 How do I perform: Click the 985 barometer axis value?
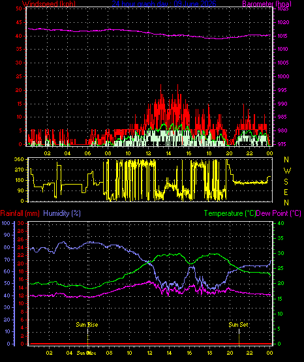[x=282, y=117]
